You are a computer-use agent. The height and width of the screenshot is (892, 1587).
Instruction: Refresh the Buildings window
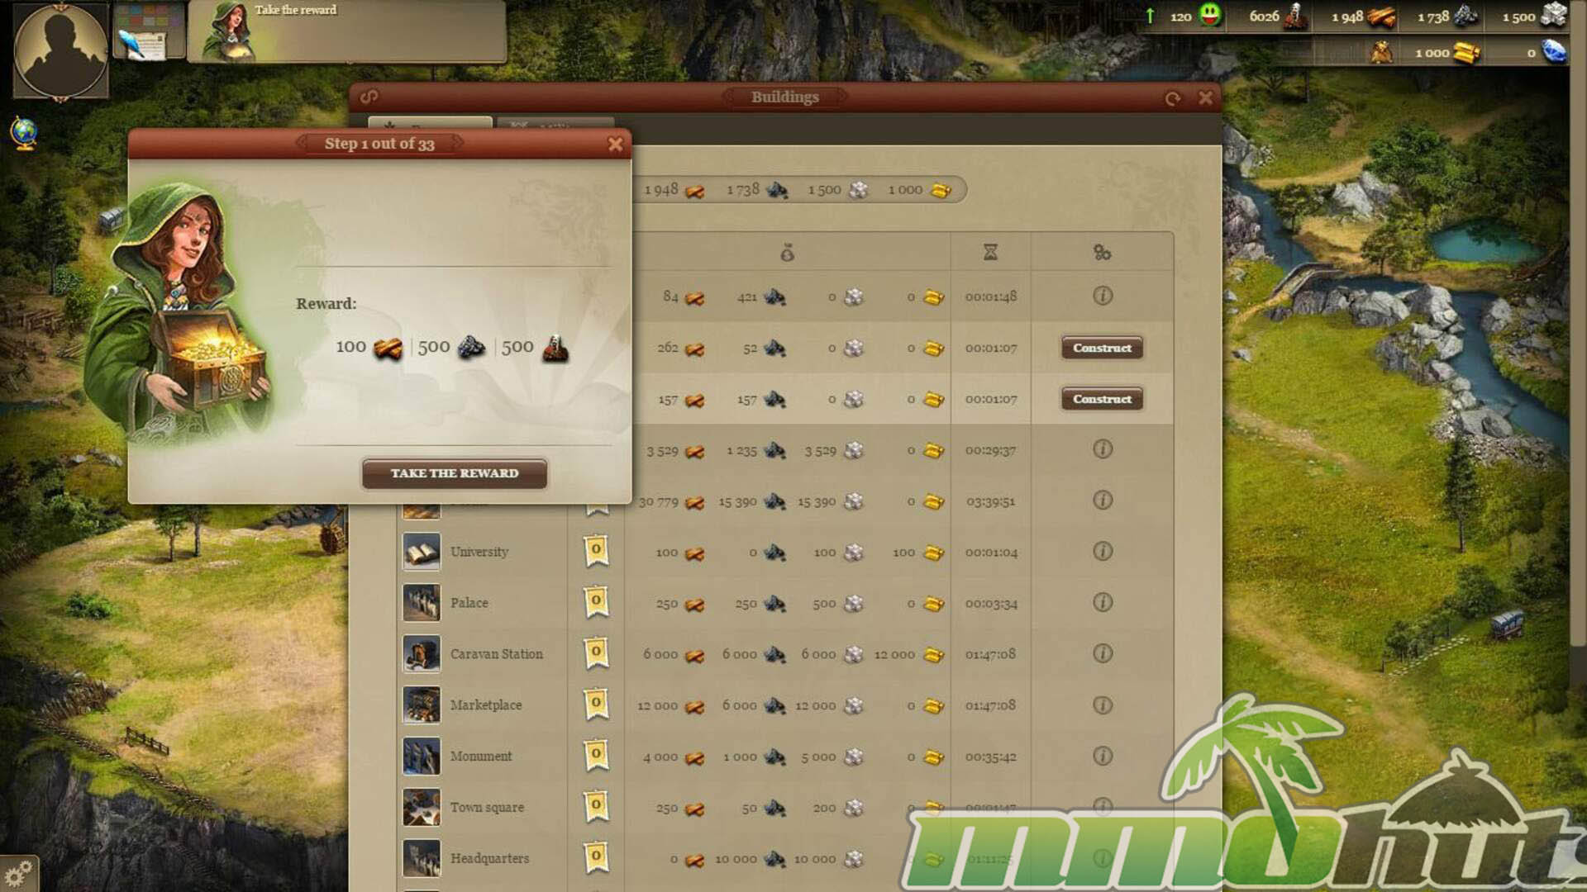(1172, 98)
